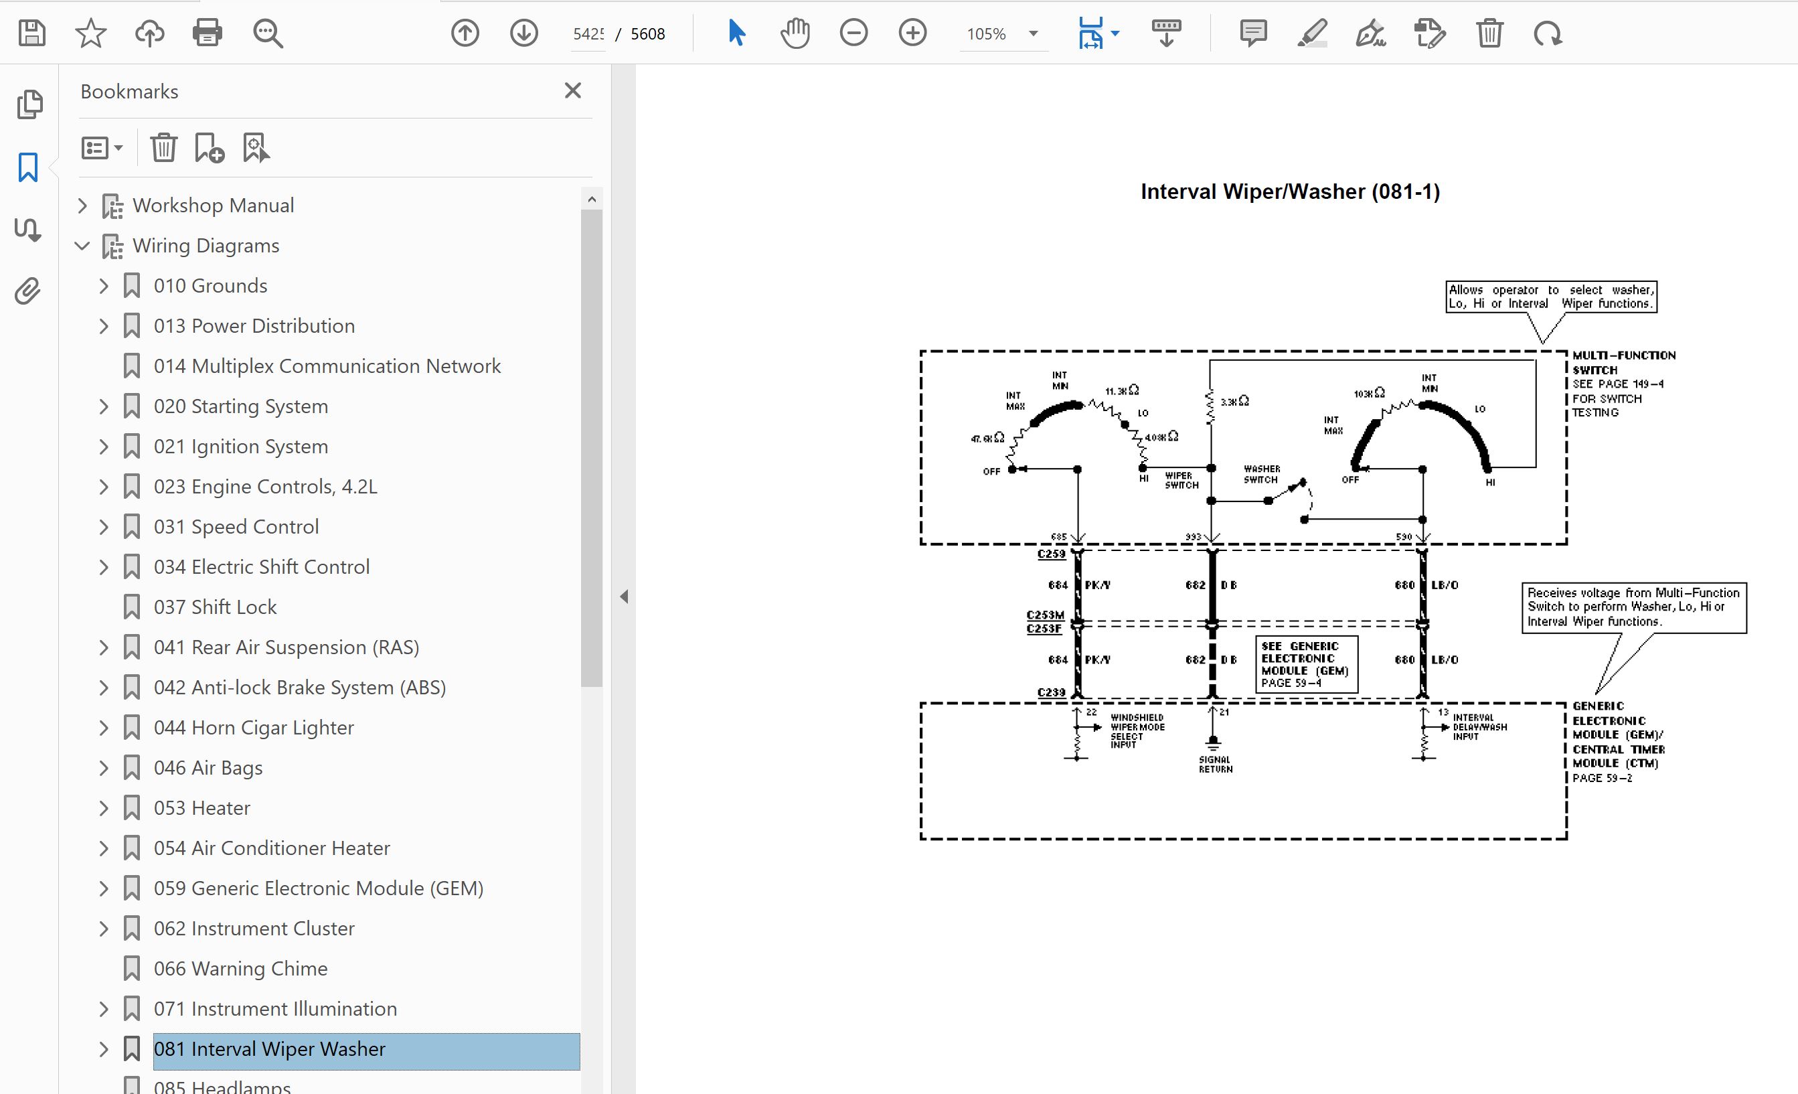Select the Highlight text tool
The image size is (1798, 1094).
1312,33
